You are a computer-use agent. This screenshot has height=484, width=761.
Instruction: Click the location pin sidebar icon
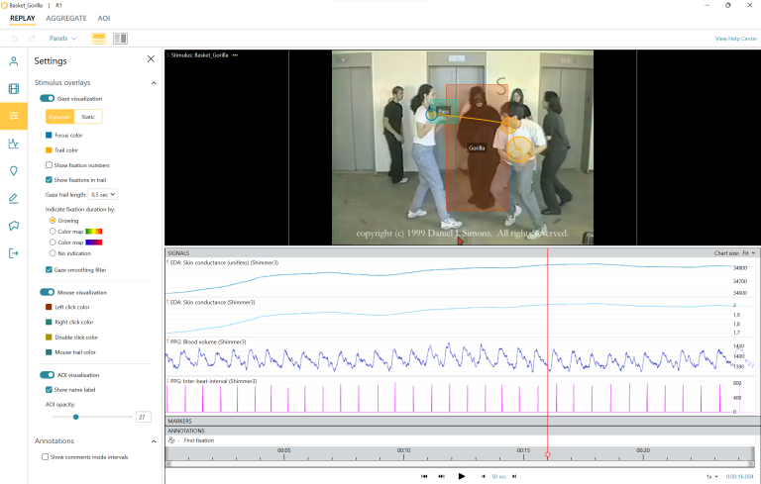(14, 171)
